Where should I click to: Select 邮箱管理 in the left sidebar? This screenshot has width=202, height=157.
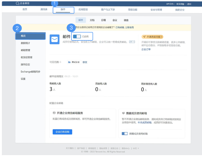tap(25, 50)
